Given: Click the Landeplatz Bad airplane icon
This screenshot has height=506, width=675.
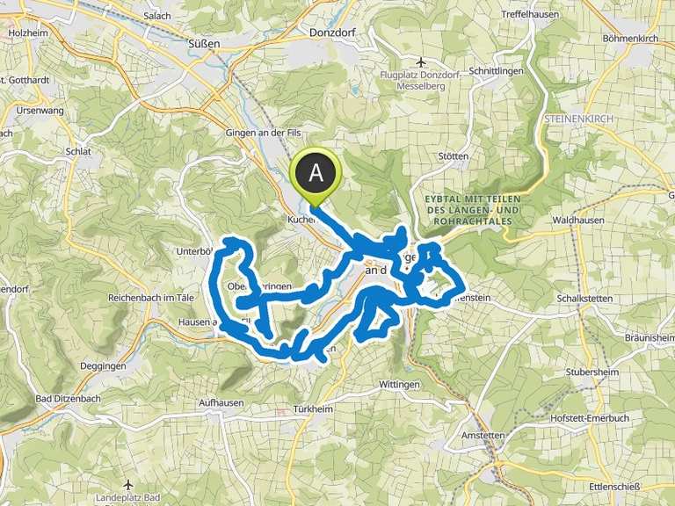Looking at the screenshot, I should pyautogui.click(x=128, y=485).
